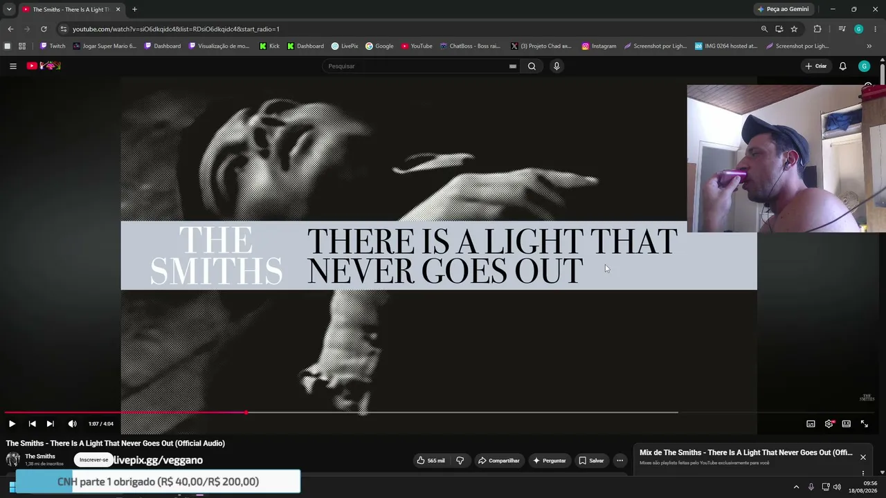Bookmark this page with the star
886x498 pixels.
794,29
